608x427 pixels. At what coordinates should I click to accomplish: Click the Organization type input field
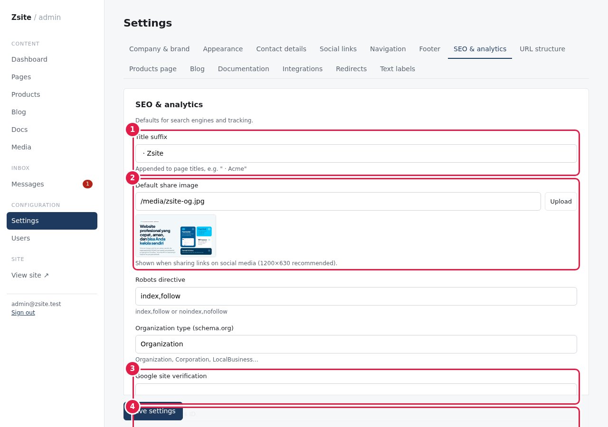pyautogui.click(x=356, y=344)
